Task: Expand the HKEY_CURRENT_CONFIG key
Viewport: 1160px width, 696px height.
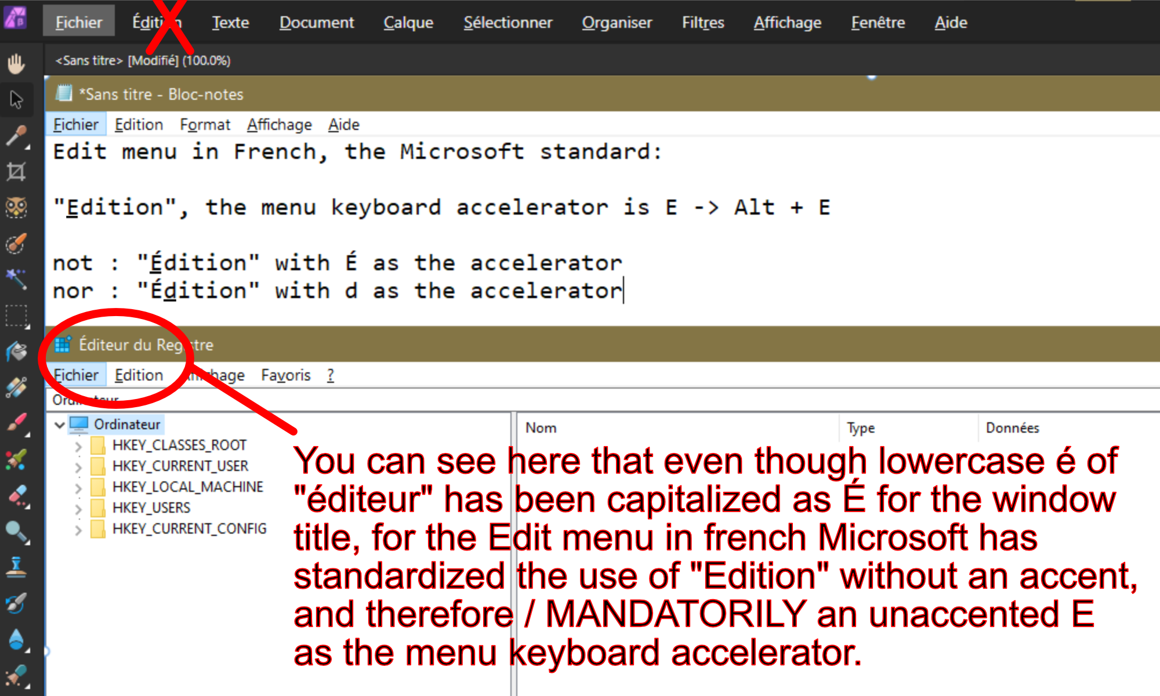Action: pyautogui.click(x=78, y=530)
